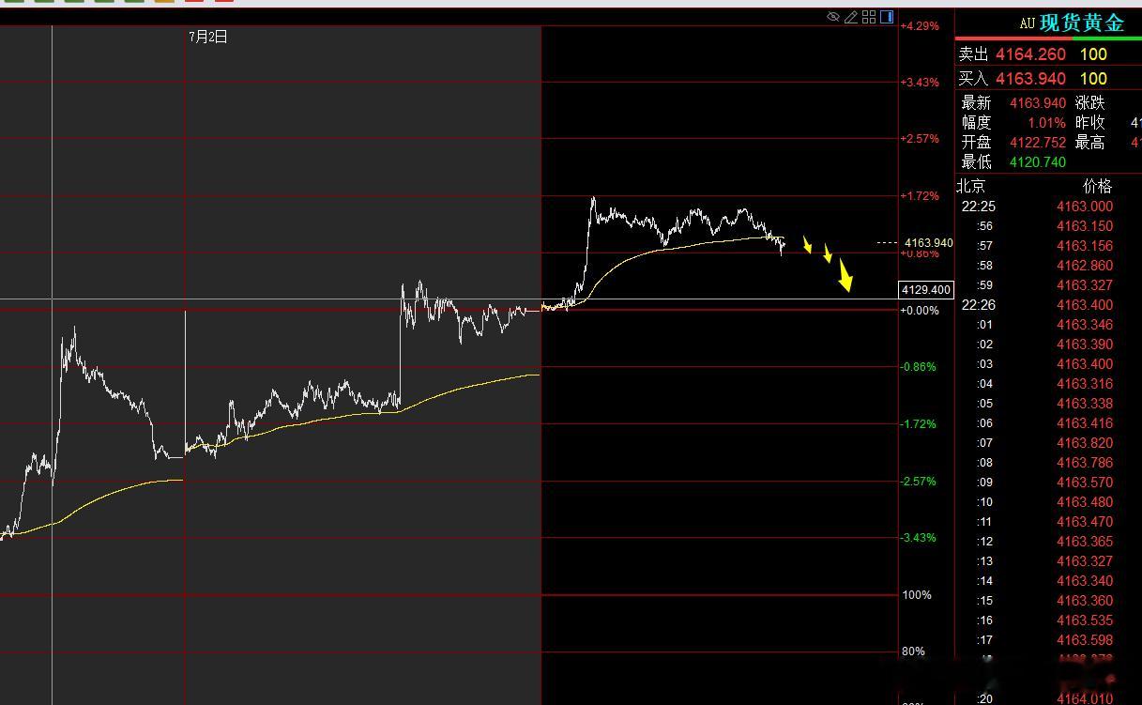Image resolution: width=1142 pixels, height=705 pixels.
Task: Click the -1.72% axis label
Action: (920, 424)
